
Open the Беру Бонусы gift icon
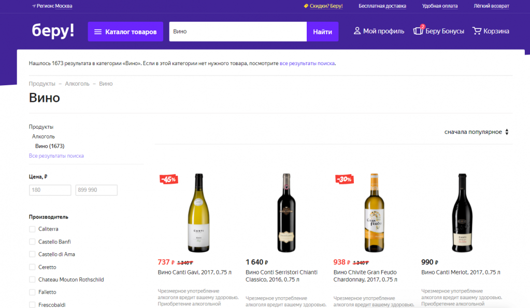pos(418,31)
